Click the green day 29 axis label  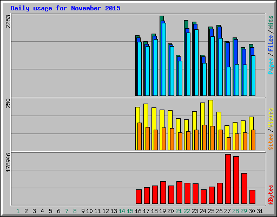click(243, 211)
